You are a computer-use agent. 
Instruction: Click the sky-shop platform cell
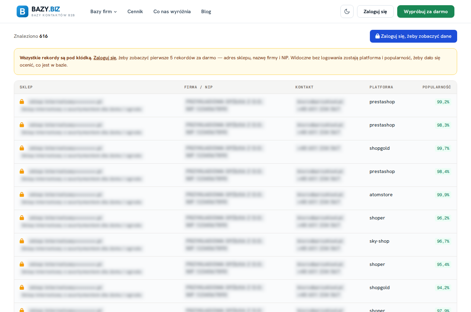[379, 241]
